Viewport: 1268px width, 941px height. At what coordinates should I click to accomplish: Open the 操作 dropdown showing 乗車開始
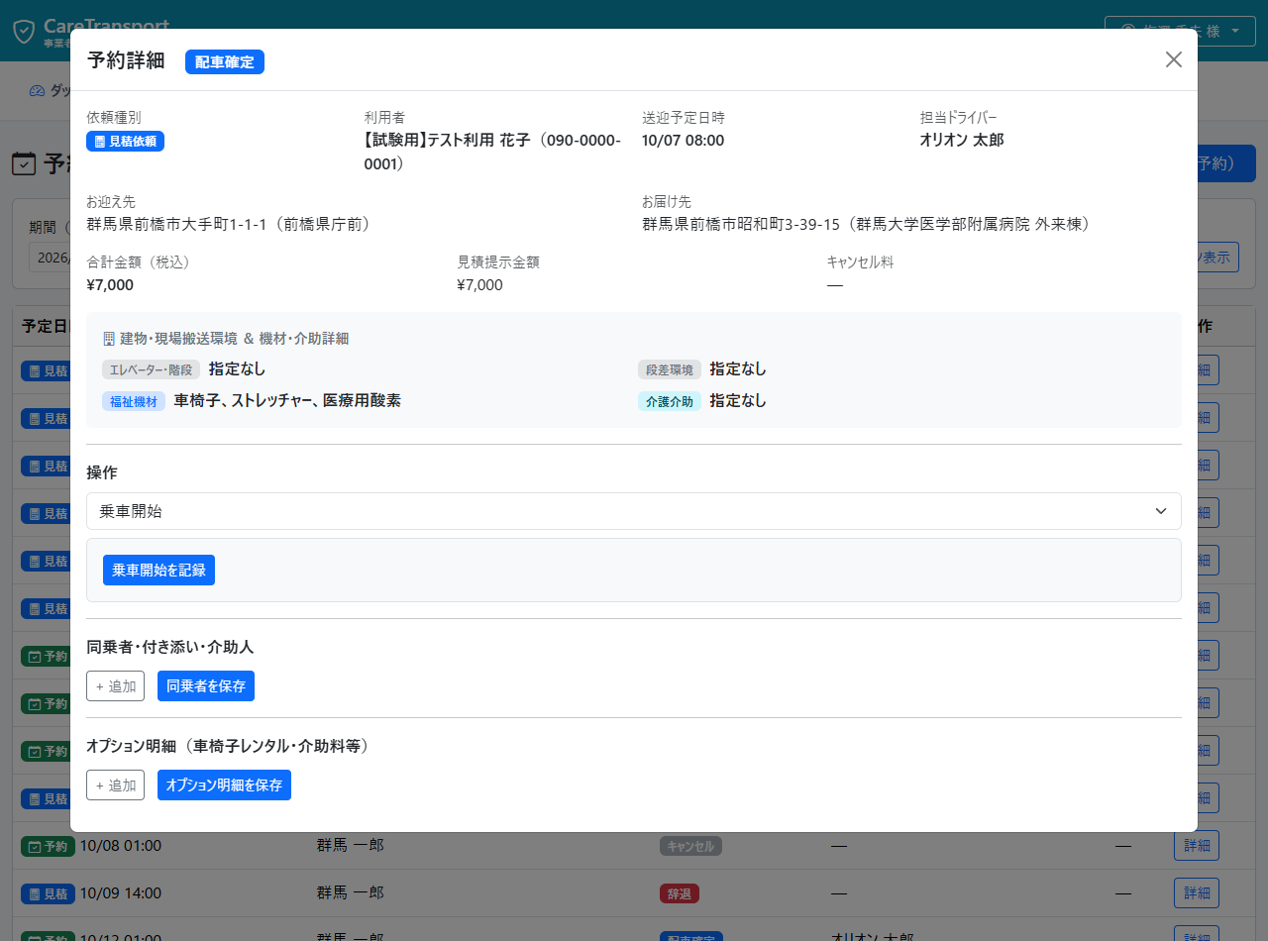point(634,511)
